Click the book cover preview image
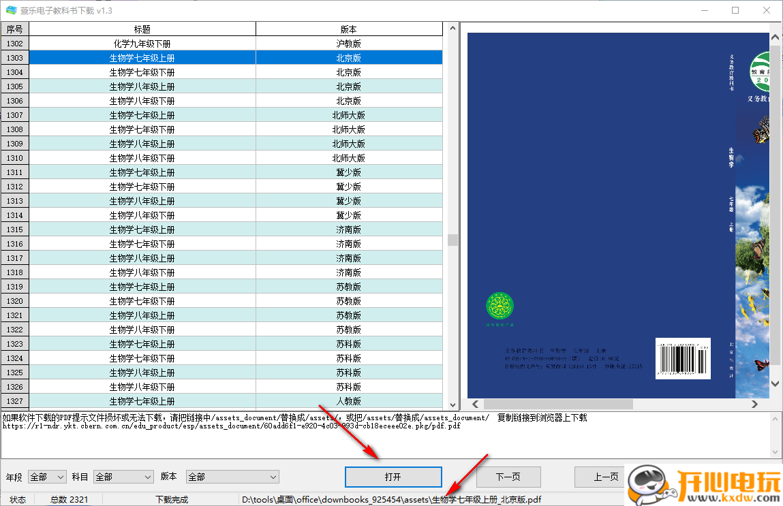Image resolution: width=783 pixels, height=506 pixels. (618, 215)
